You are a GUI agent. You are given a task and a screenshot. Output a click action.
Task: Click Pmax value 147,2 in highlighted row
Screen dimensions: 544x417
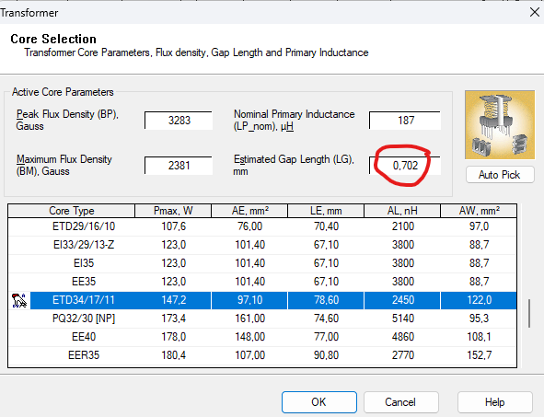pos(173,300)
